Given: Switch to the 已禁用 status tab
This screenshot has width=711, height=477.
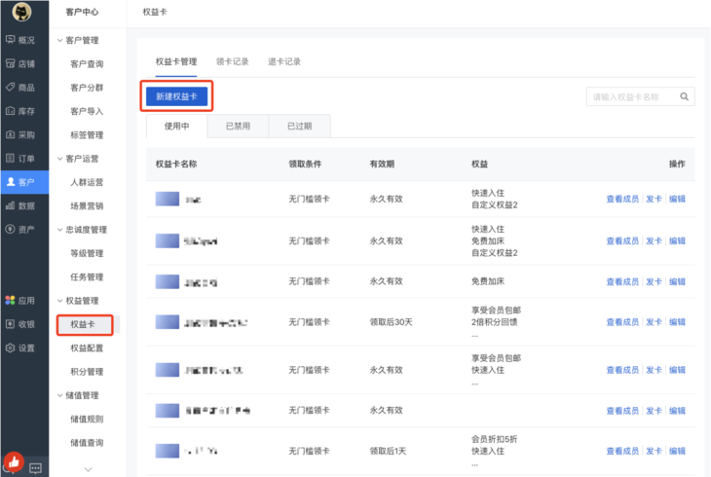Looking at the screenshot, I should point(238,126).
